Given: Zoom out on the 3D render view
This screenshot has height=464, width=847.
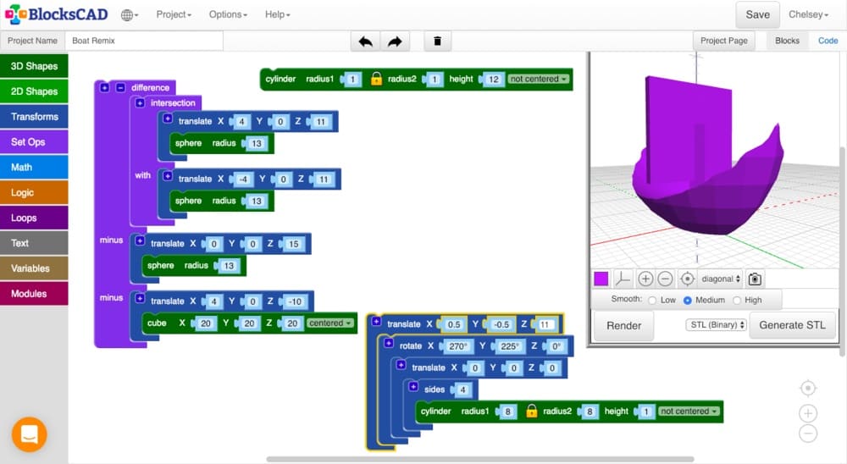Looking at the screenshot, I should [x=666, y=279].
